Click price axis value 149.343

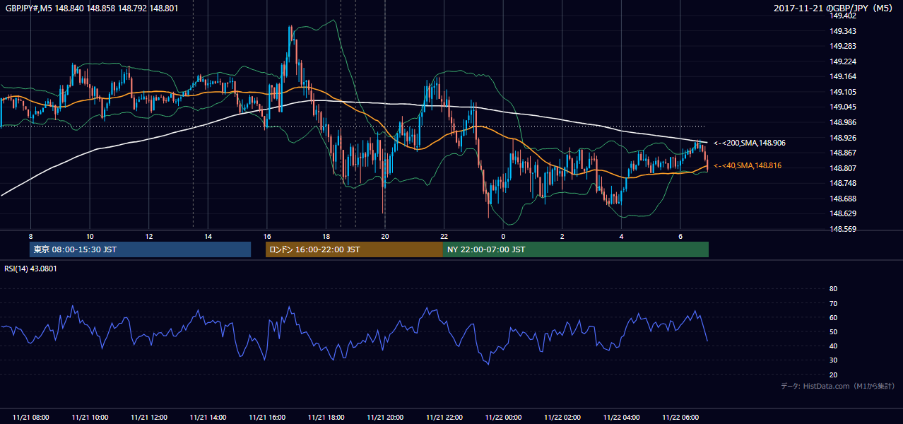(842, 31)
